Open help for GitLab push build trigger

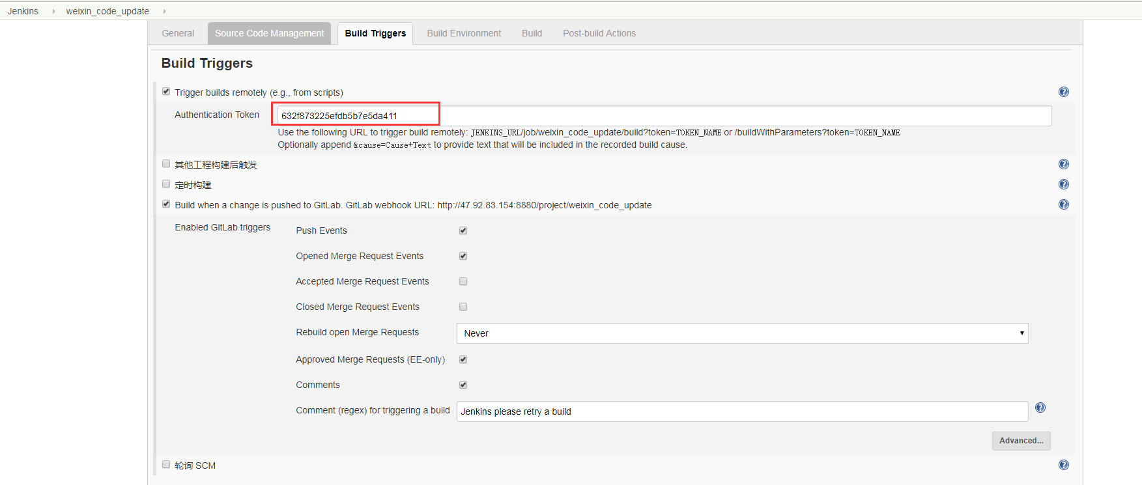(1064, 204)
